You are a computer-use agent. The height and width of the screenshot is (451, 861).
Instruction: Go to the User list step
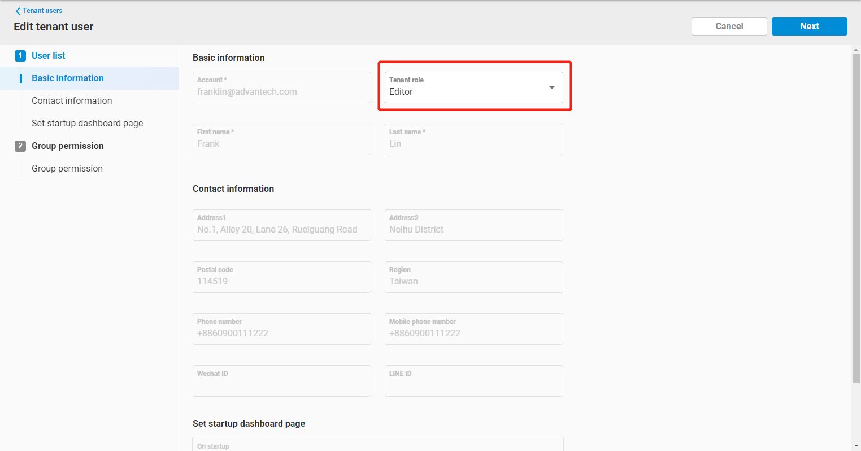49,55
